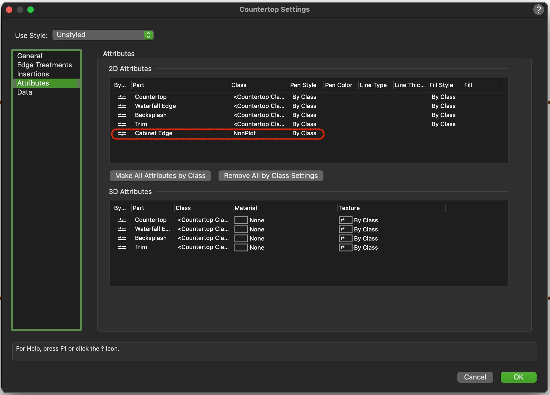This screenshot has height=395, width=550.
Task: Open Fill Style By Class for Countertop
Action: [x=443, y=97]
